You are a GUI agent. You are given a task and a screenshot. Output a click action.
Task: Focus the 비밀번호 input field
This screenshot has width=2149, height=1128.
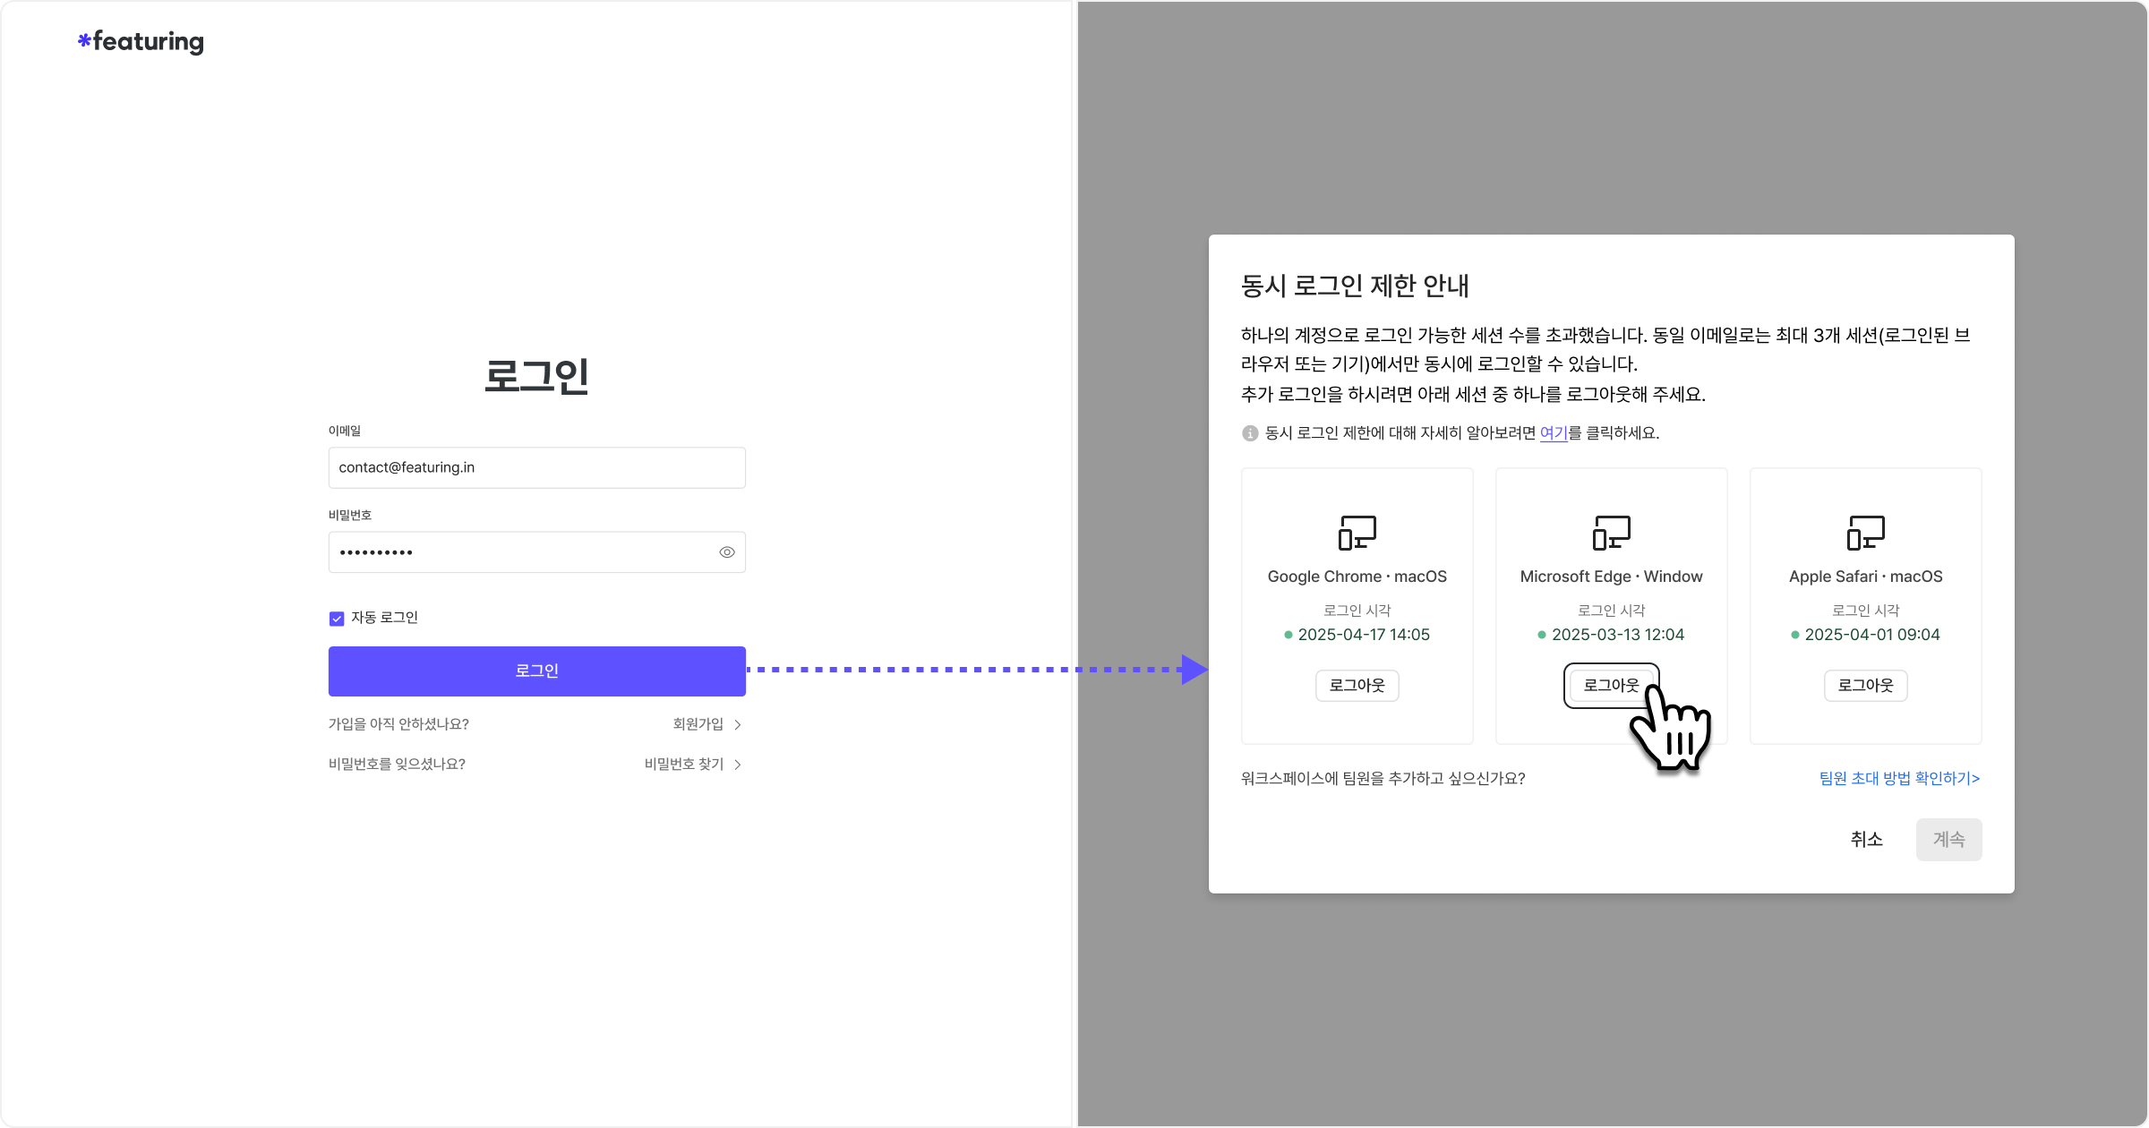519,552
